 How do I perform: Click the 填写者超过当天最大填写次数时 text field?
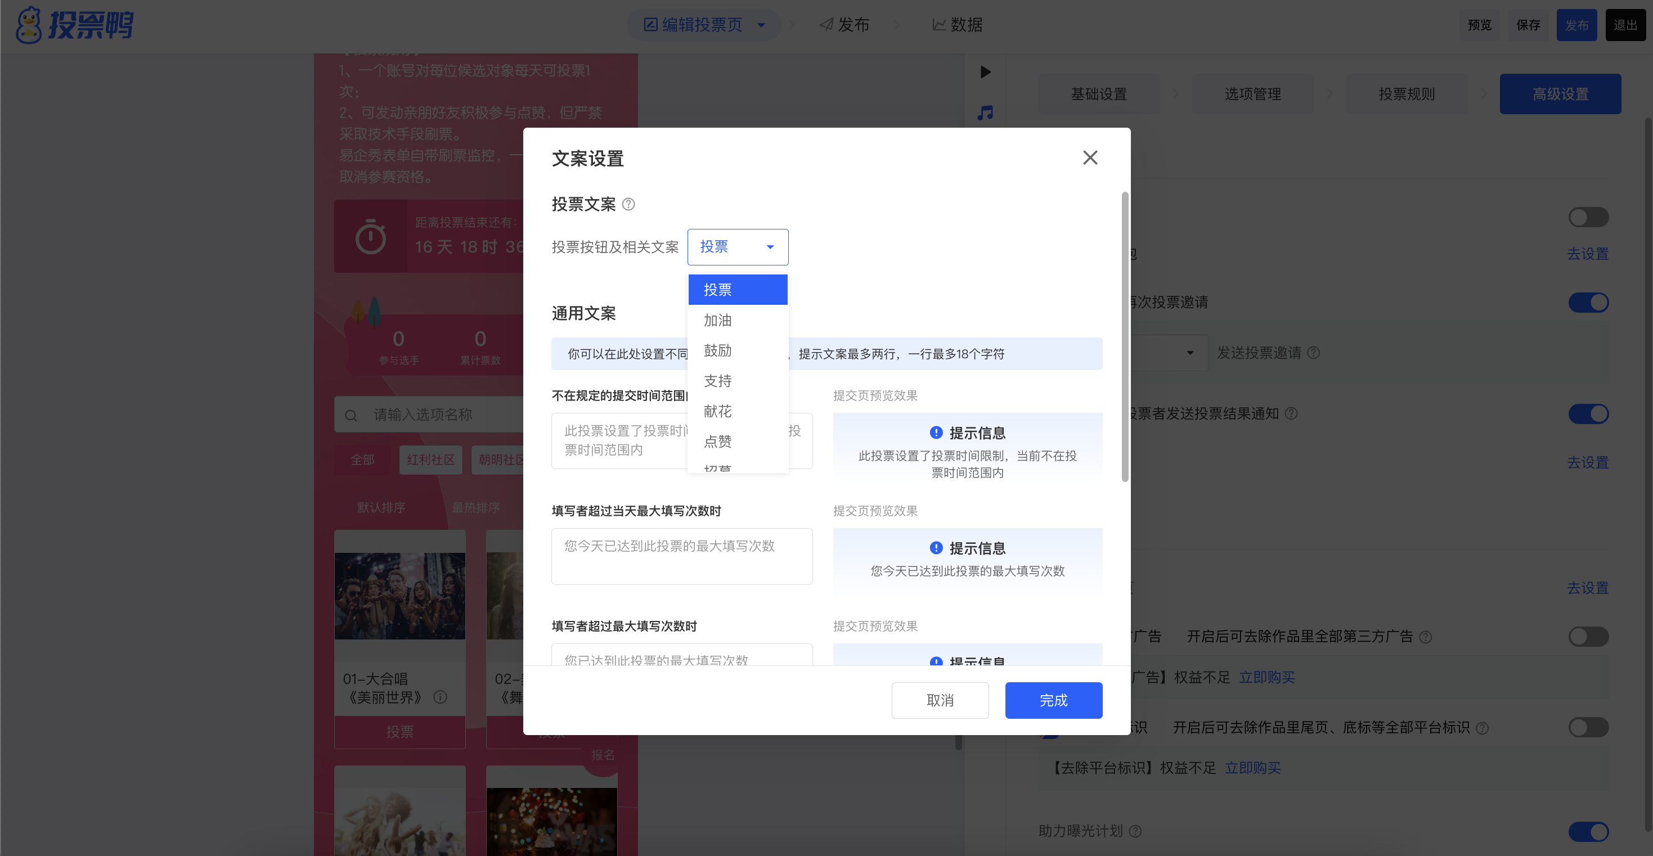(681, 556)
